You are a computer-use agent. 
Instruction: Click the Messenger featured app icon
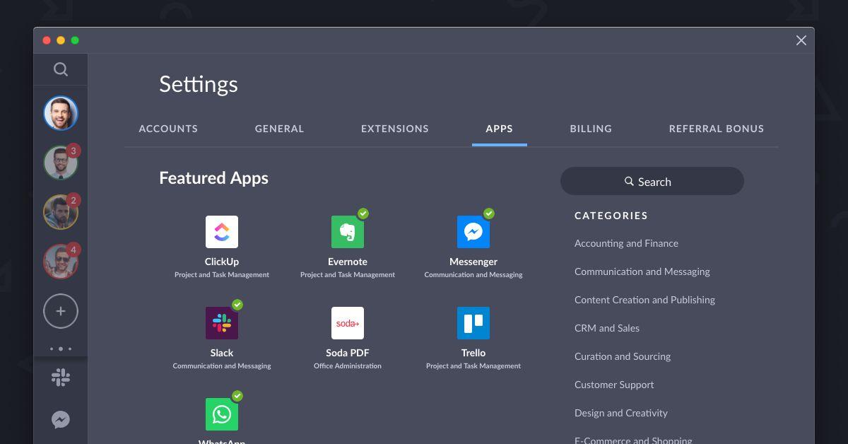point(473,232)
